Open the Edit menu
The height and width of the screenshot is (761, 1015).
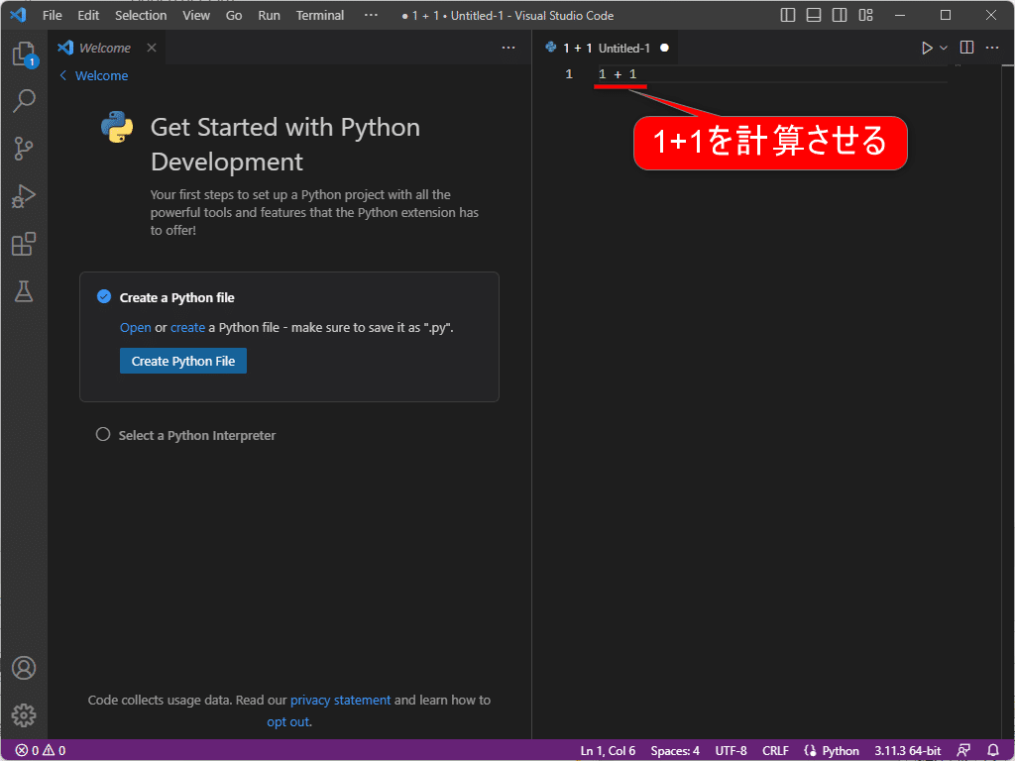point(88,15)
